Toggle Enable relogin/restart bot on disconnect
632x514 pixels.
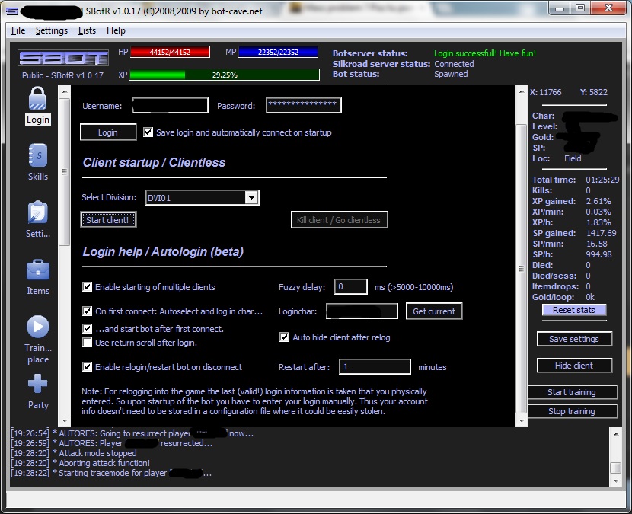point(87,366)
